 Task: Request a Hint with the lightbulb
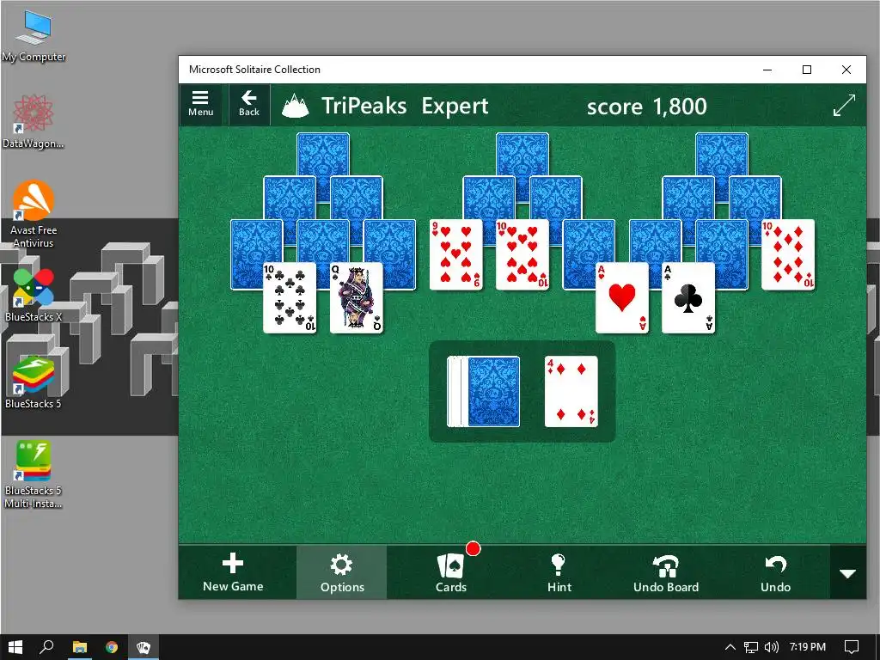click(559, 572)
